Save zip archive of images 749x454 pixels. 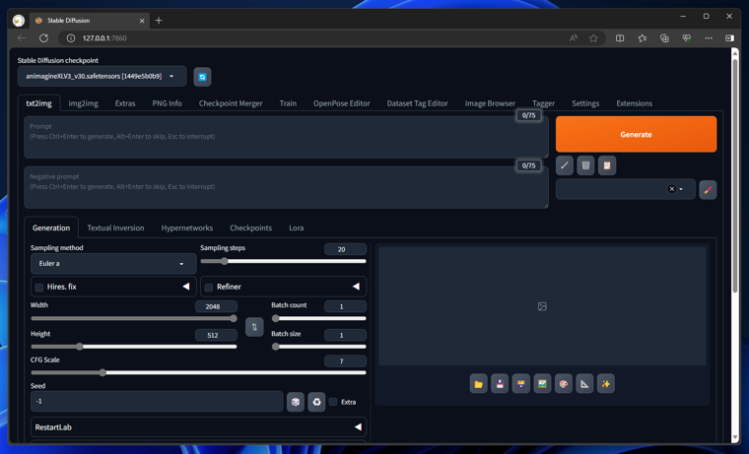[520, 384]
